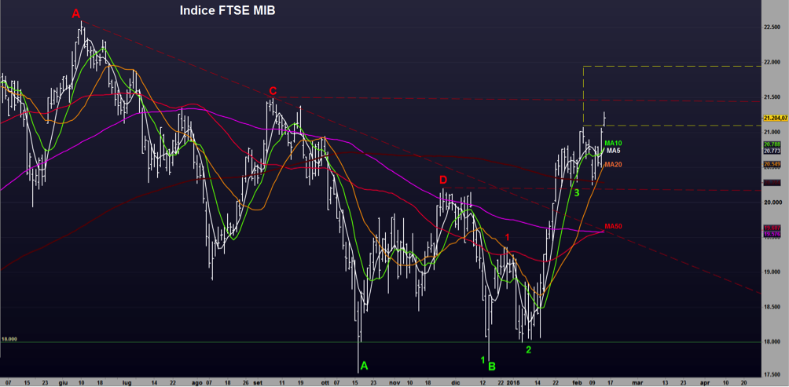Image resolution: width=789 pixels, height=387 pixels.
Task: Click the 19.000 value on price axis
Action: pyautogui.click(x=772, y=272)
